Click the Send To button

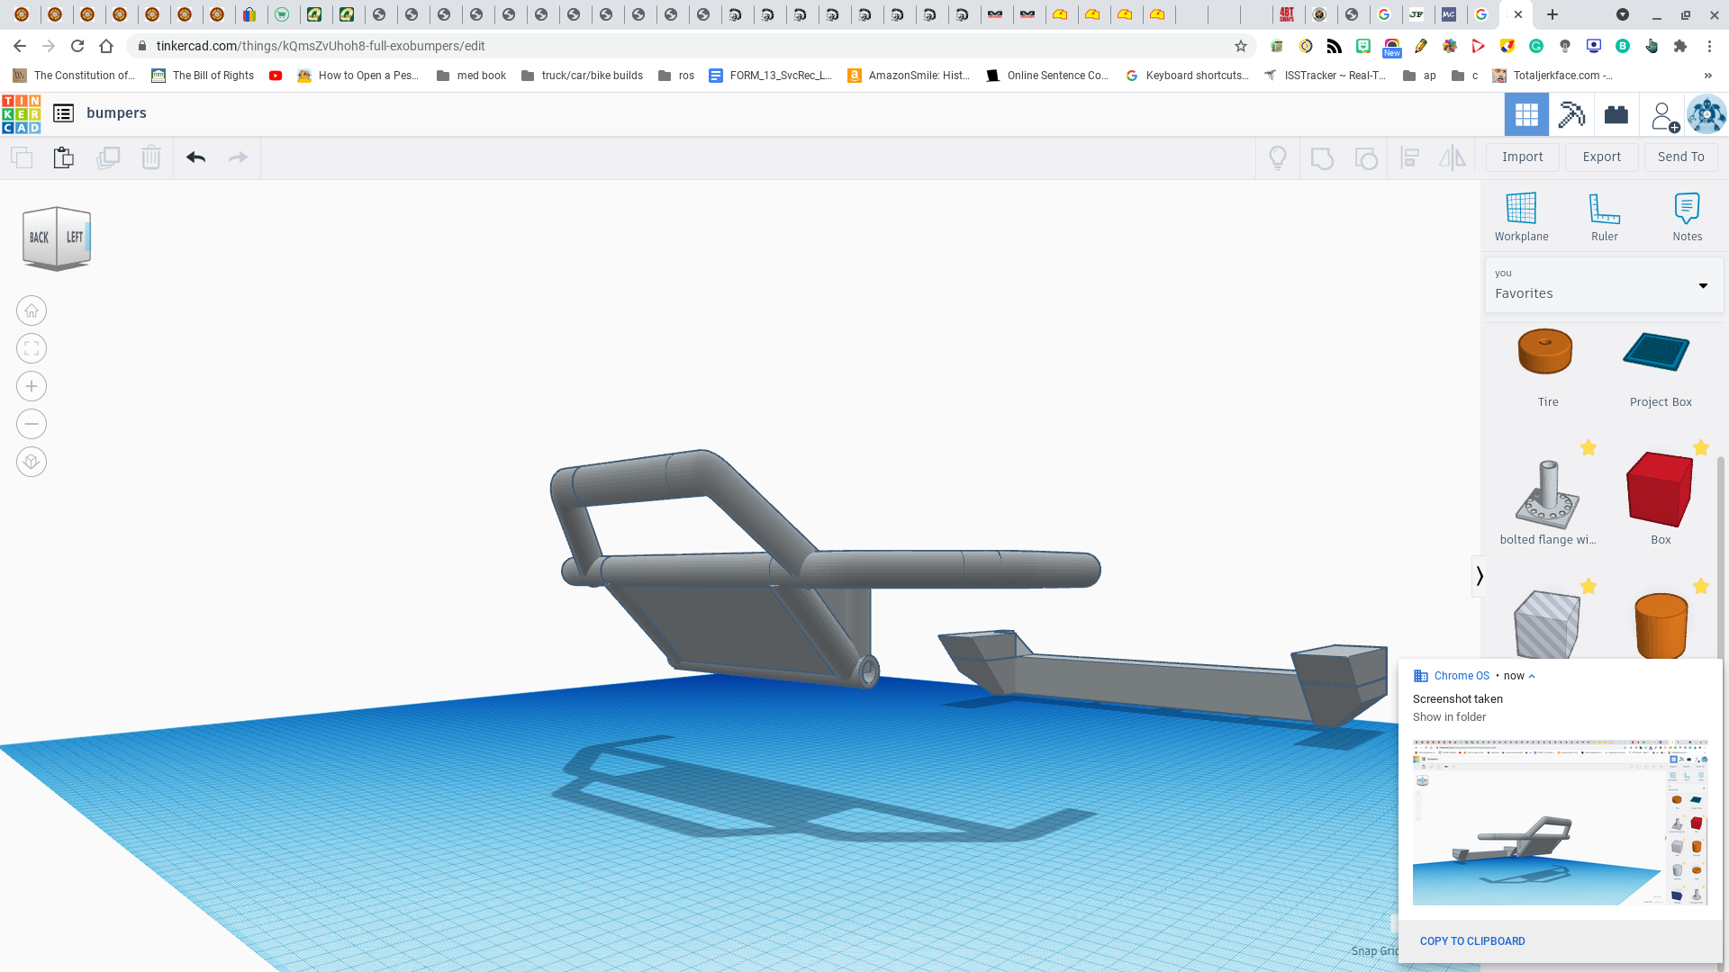pos(1681,157)
